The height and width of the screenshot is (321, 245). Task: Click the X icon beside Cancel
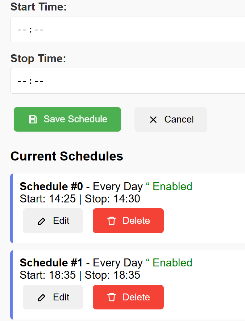coord(153,120)
